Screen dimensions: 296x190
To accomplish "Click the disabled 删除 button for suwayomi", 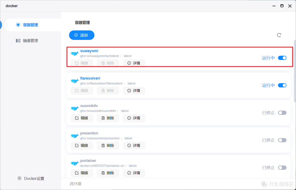I will [108, 63].
